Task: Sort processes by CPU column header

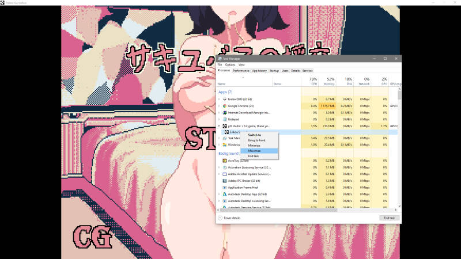Action: pos(309,81)
